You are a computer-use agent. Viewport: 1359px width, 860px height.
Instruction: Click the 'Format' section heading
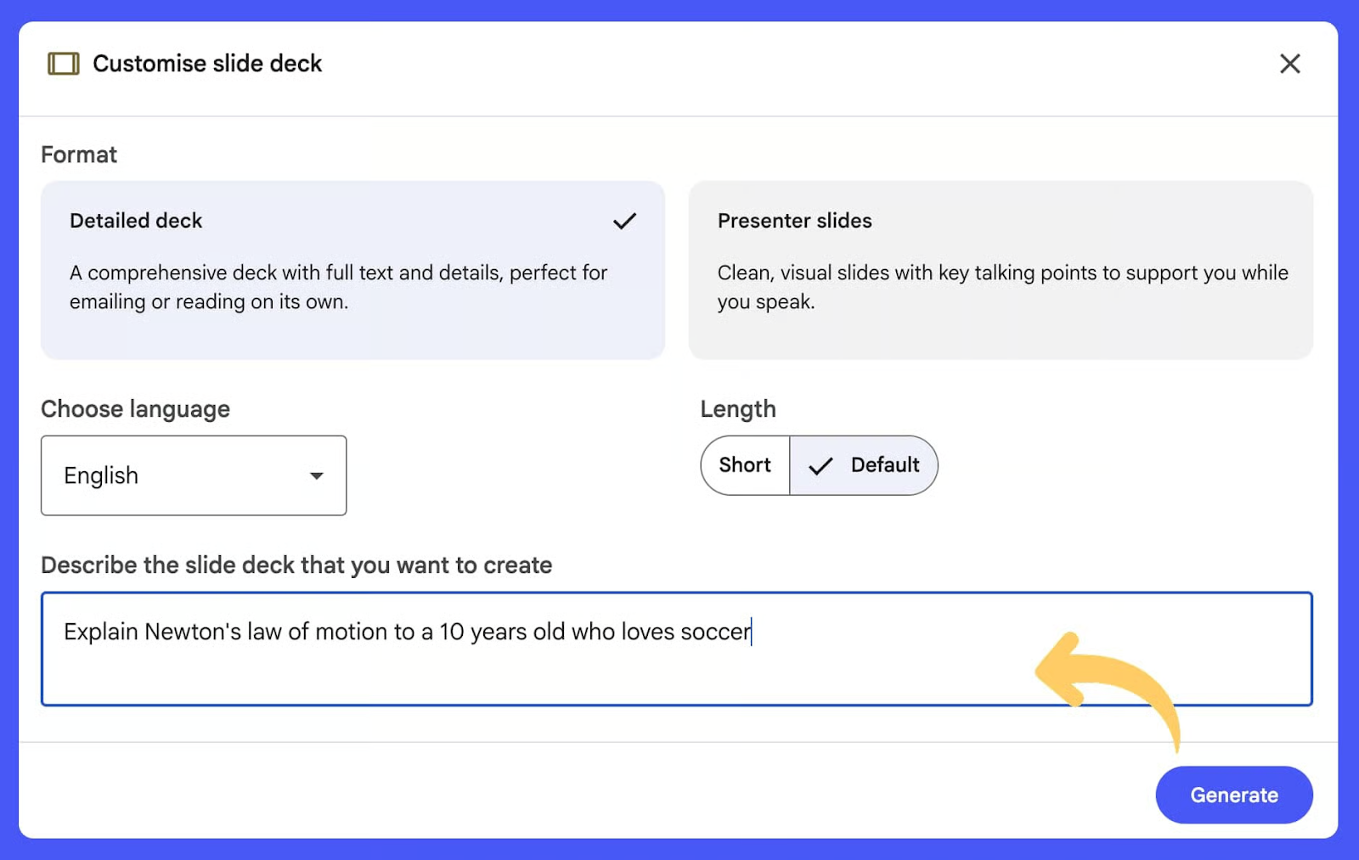pos(79,155)
